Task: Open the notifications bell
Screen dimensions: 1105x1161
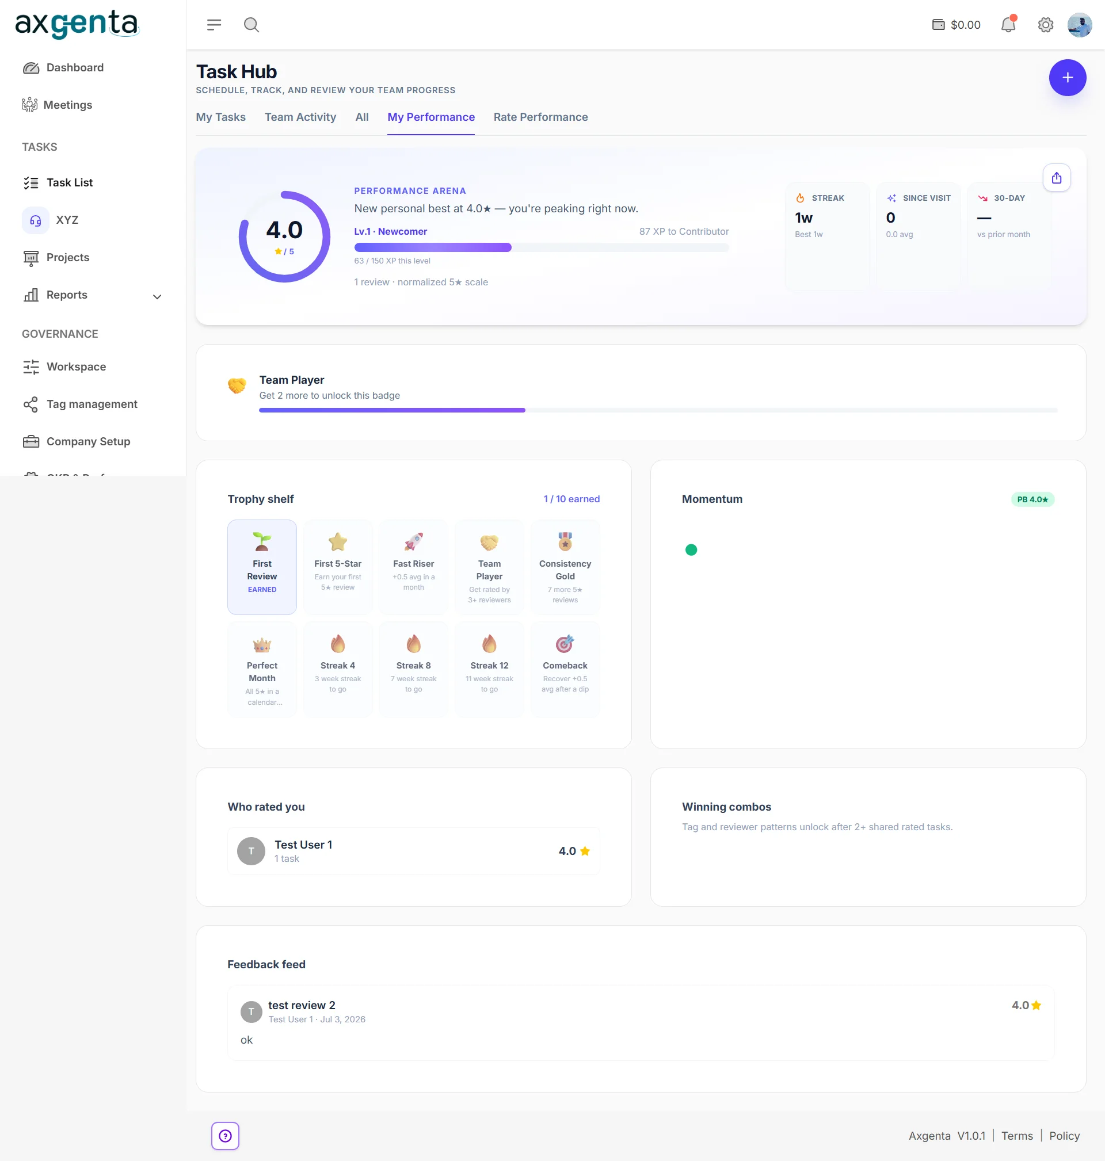Action: point(1008,24)
